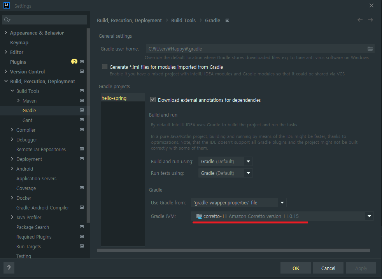
Task: Click the project-level icon next to Version Control
Action: click(x=82, y=71)
